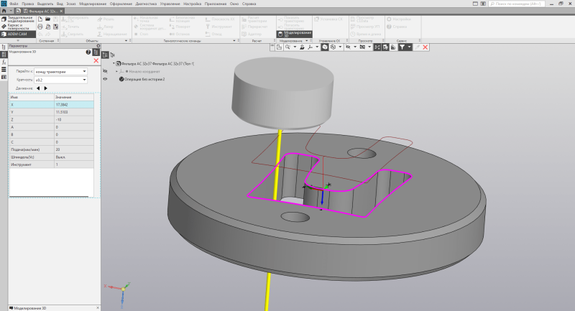The width and height of the screenshot is (575, 311).
Task: Click the command search field
Action: pos(517,4)
